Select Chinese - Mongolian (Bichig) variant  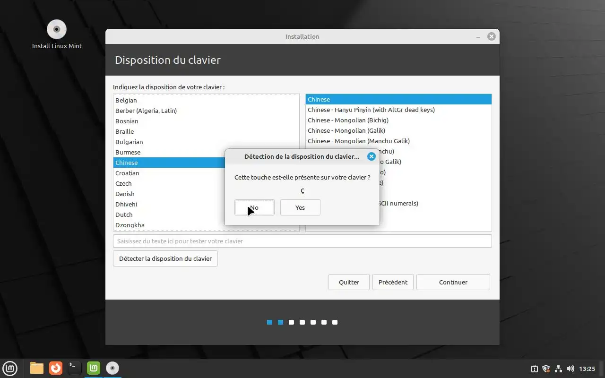click(x=398, y=120)
